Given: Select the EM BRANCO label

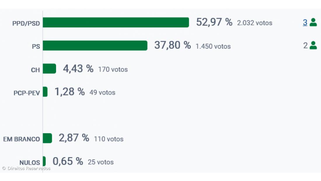Looking at the screenshot, I should point(22,139).
